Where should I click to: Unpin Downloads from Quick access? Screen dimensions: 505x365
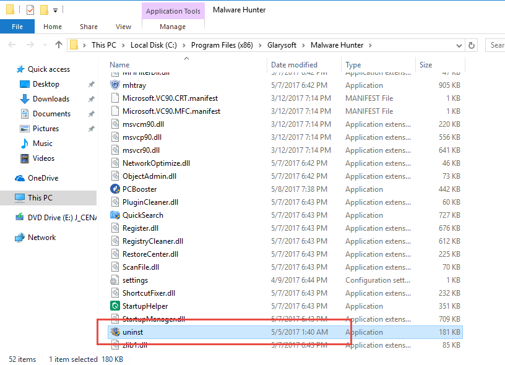pos(92,99)
